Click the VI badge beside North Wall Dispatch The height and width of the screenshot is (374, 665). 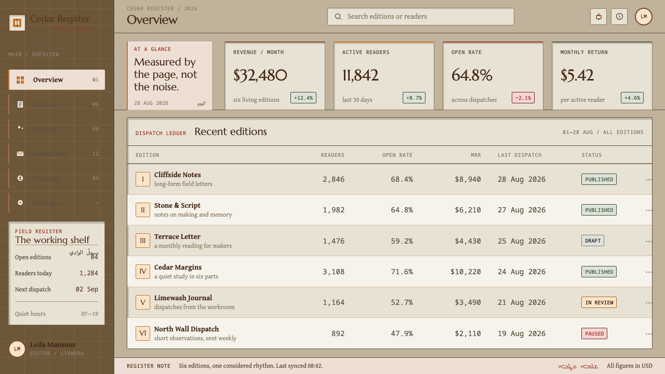click(x=143, y=333)
